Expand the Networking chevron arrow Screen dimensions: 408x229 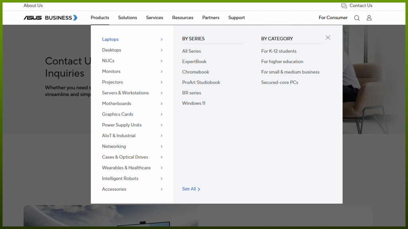162,146
